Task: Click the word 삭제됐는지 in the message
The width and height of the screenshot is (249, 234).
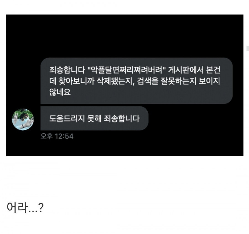Action: 115,81
